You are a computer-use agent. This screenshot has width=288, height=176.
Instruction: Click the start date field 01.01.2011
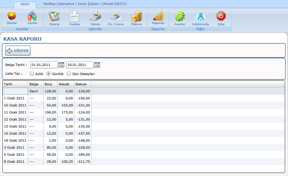(x=43, y=65)
